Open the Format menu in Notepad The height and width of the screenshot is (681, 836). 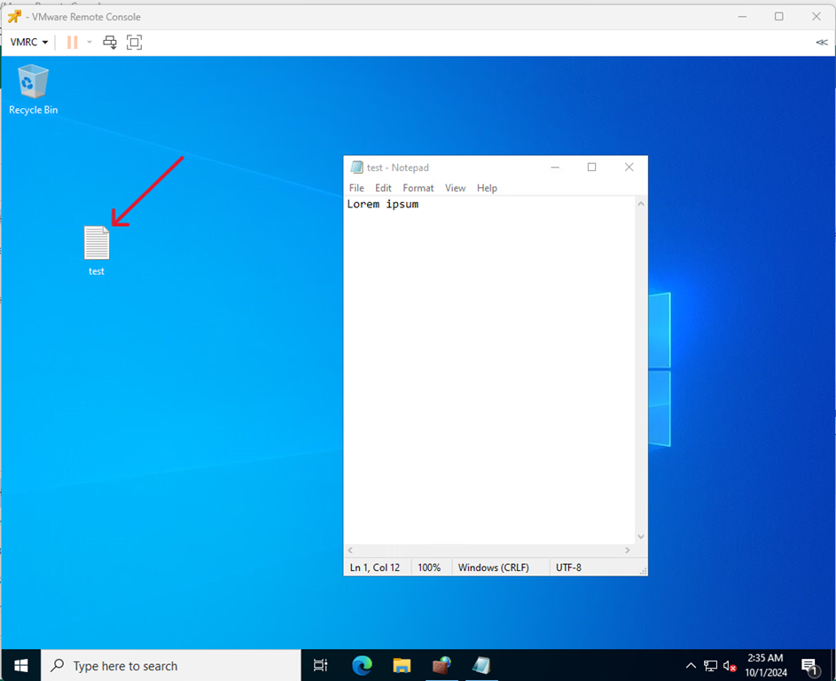click(x=418, y=188)
